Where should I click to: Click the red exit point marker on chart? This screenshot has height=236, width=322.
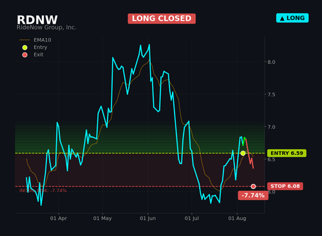253,186
